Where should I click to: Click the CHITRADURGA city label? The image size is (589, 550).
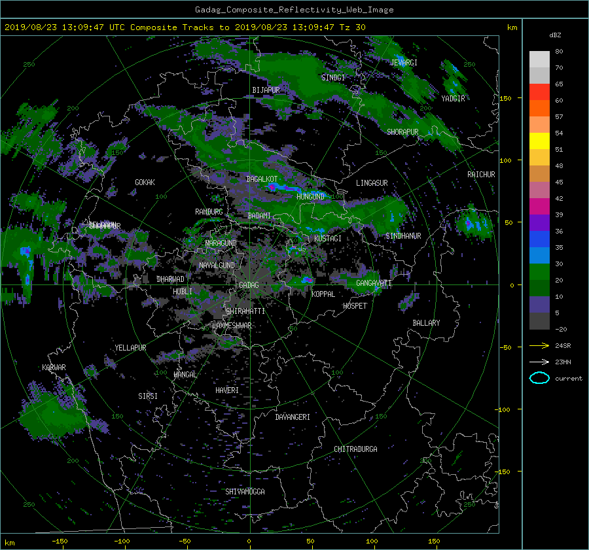coord(355,449)
